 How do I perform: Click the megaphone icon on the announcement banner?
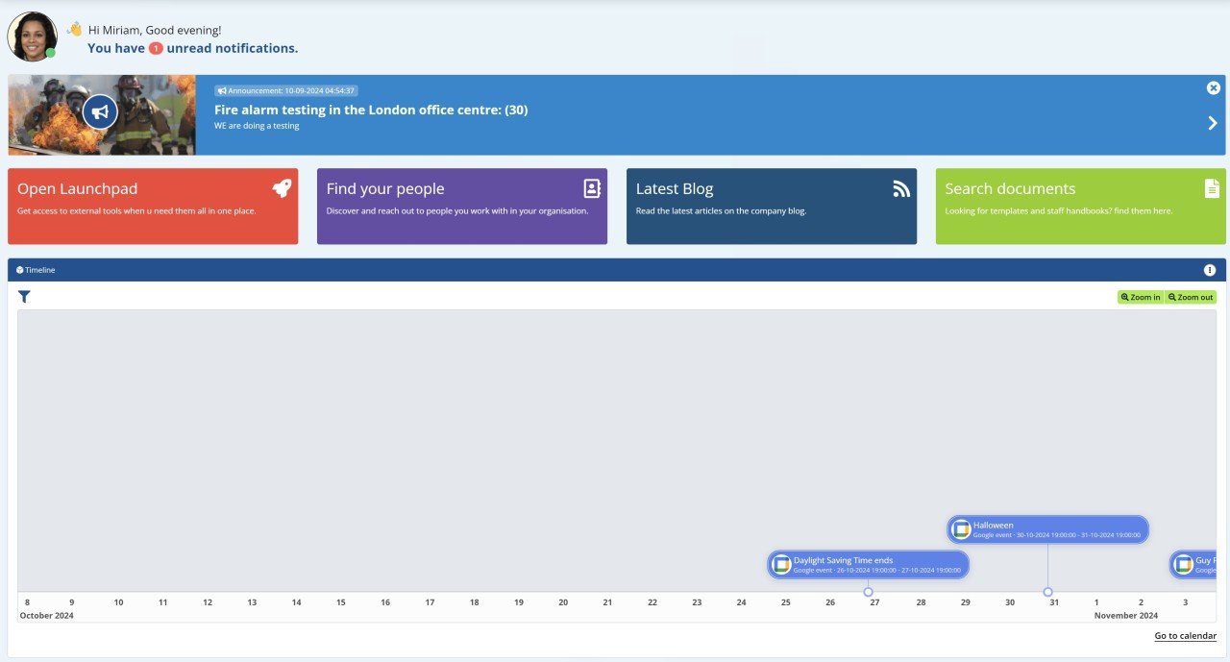(x=100, y=111)
